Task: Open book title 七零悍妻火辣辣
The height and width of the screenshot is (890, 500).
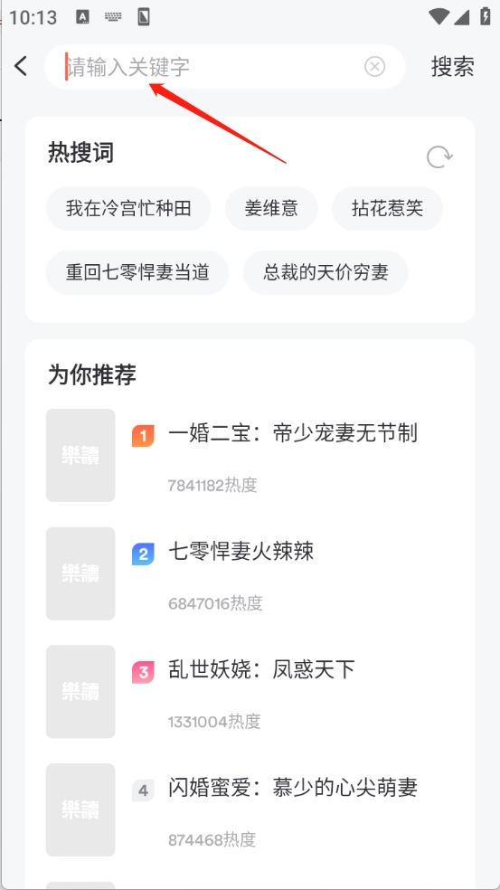Action: [x=241, y=551]
